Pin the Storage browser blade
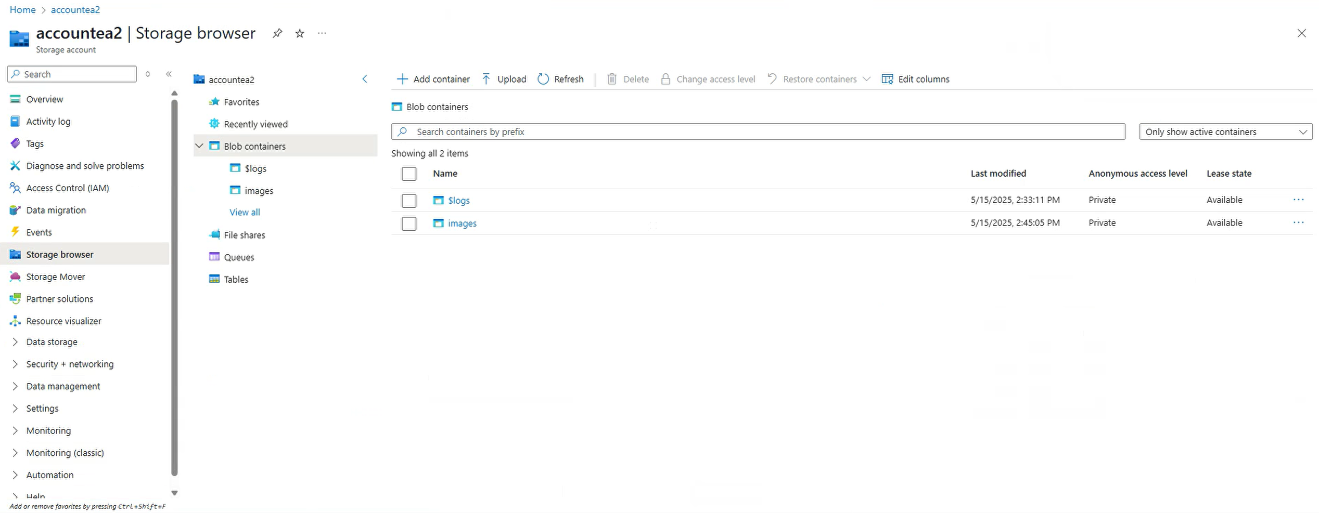1319x513 pixels. tap(277, 33)
